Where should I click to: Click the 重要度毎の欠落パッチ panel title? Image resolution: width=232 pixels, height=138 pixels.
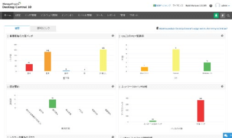tap(21, 36)
